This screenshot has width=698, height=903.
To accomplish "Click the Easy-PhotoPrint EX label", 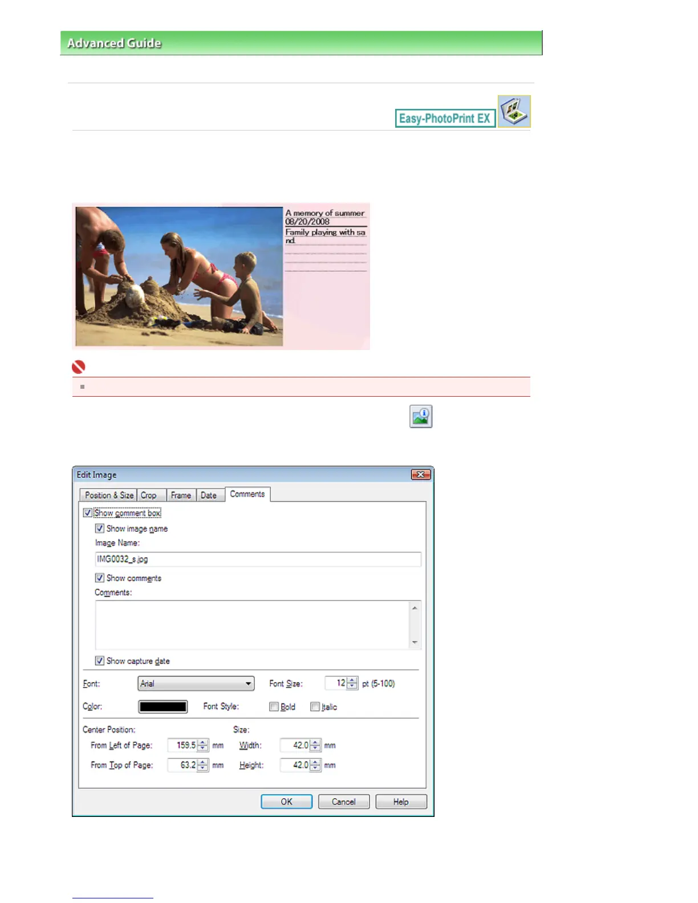I will (x=445, y=119).
